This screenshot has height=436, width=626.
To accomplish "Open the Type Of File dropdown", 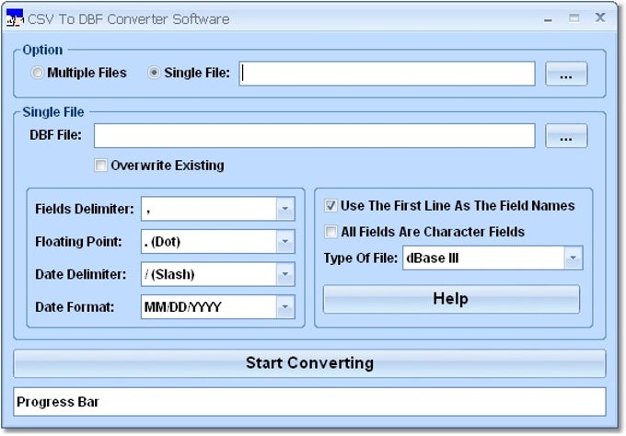I will (x=573, y=258).
